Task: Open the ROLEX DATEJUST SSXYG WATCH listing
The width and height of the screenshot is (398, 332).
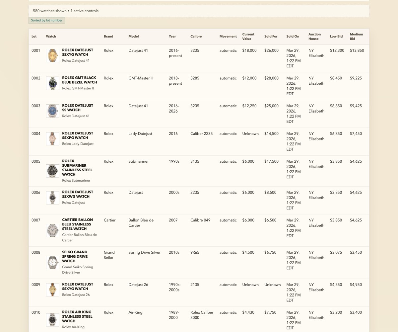Action: (x=77, y=52)
